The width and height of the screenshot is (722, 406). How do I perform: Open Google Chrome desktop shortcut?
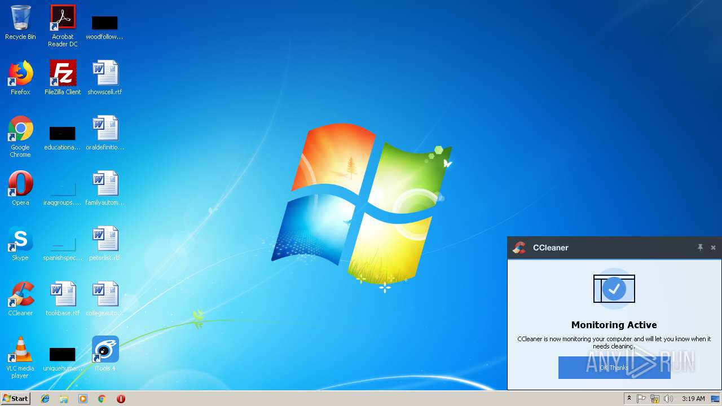(20, 137)
